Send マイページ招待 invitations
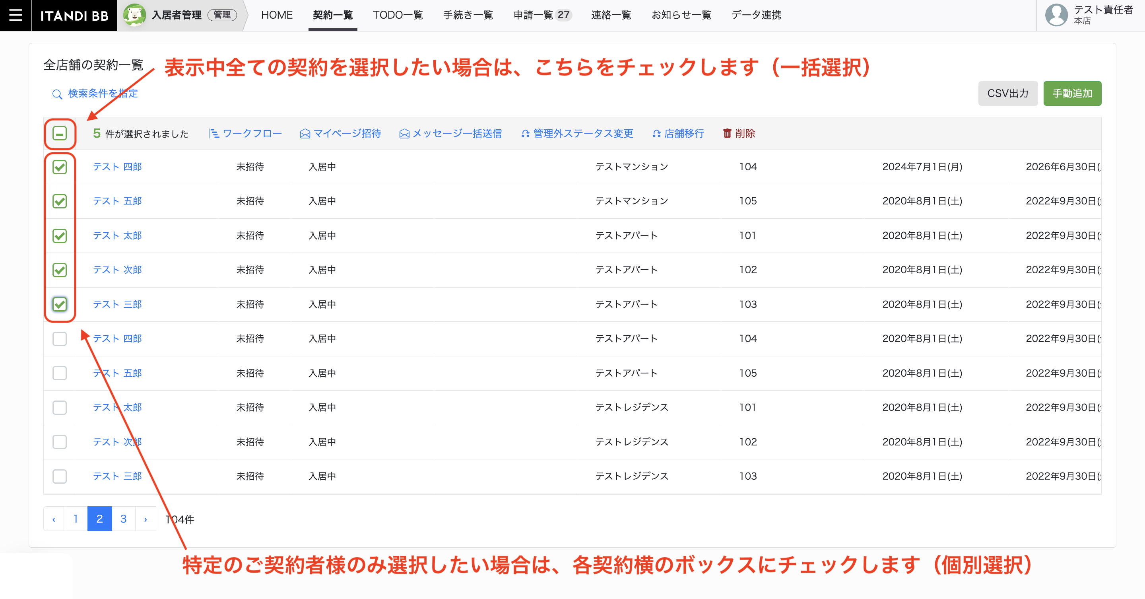Image resolution: width=1145 pixels, height=599 pixels. click(x=340, y=133)
